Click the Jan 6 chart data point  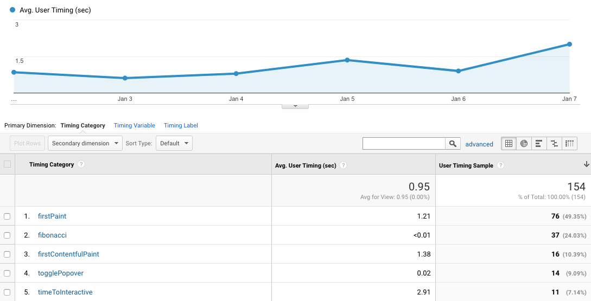pos(459,71)
